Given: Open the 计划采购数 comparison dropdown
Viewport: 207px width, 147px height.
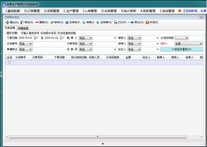Looking at the screenshot, I should [181, 38].
